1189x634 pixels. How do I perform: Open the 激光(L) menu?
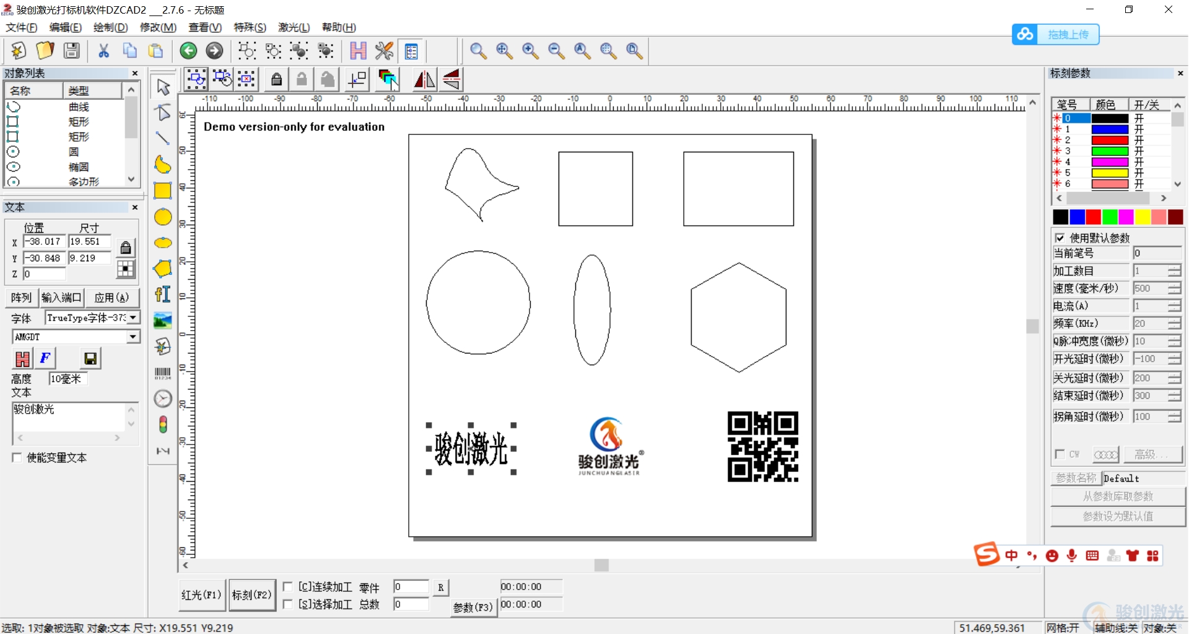point(294,27)
